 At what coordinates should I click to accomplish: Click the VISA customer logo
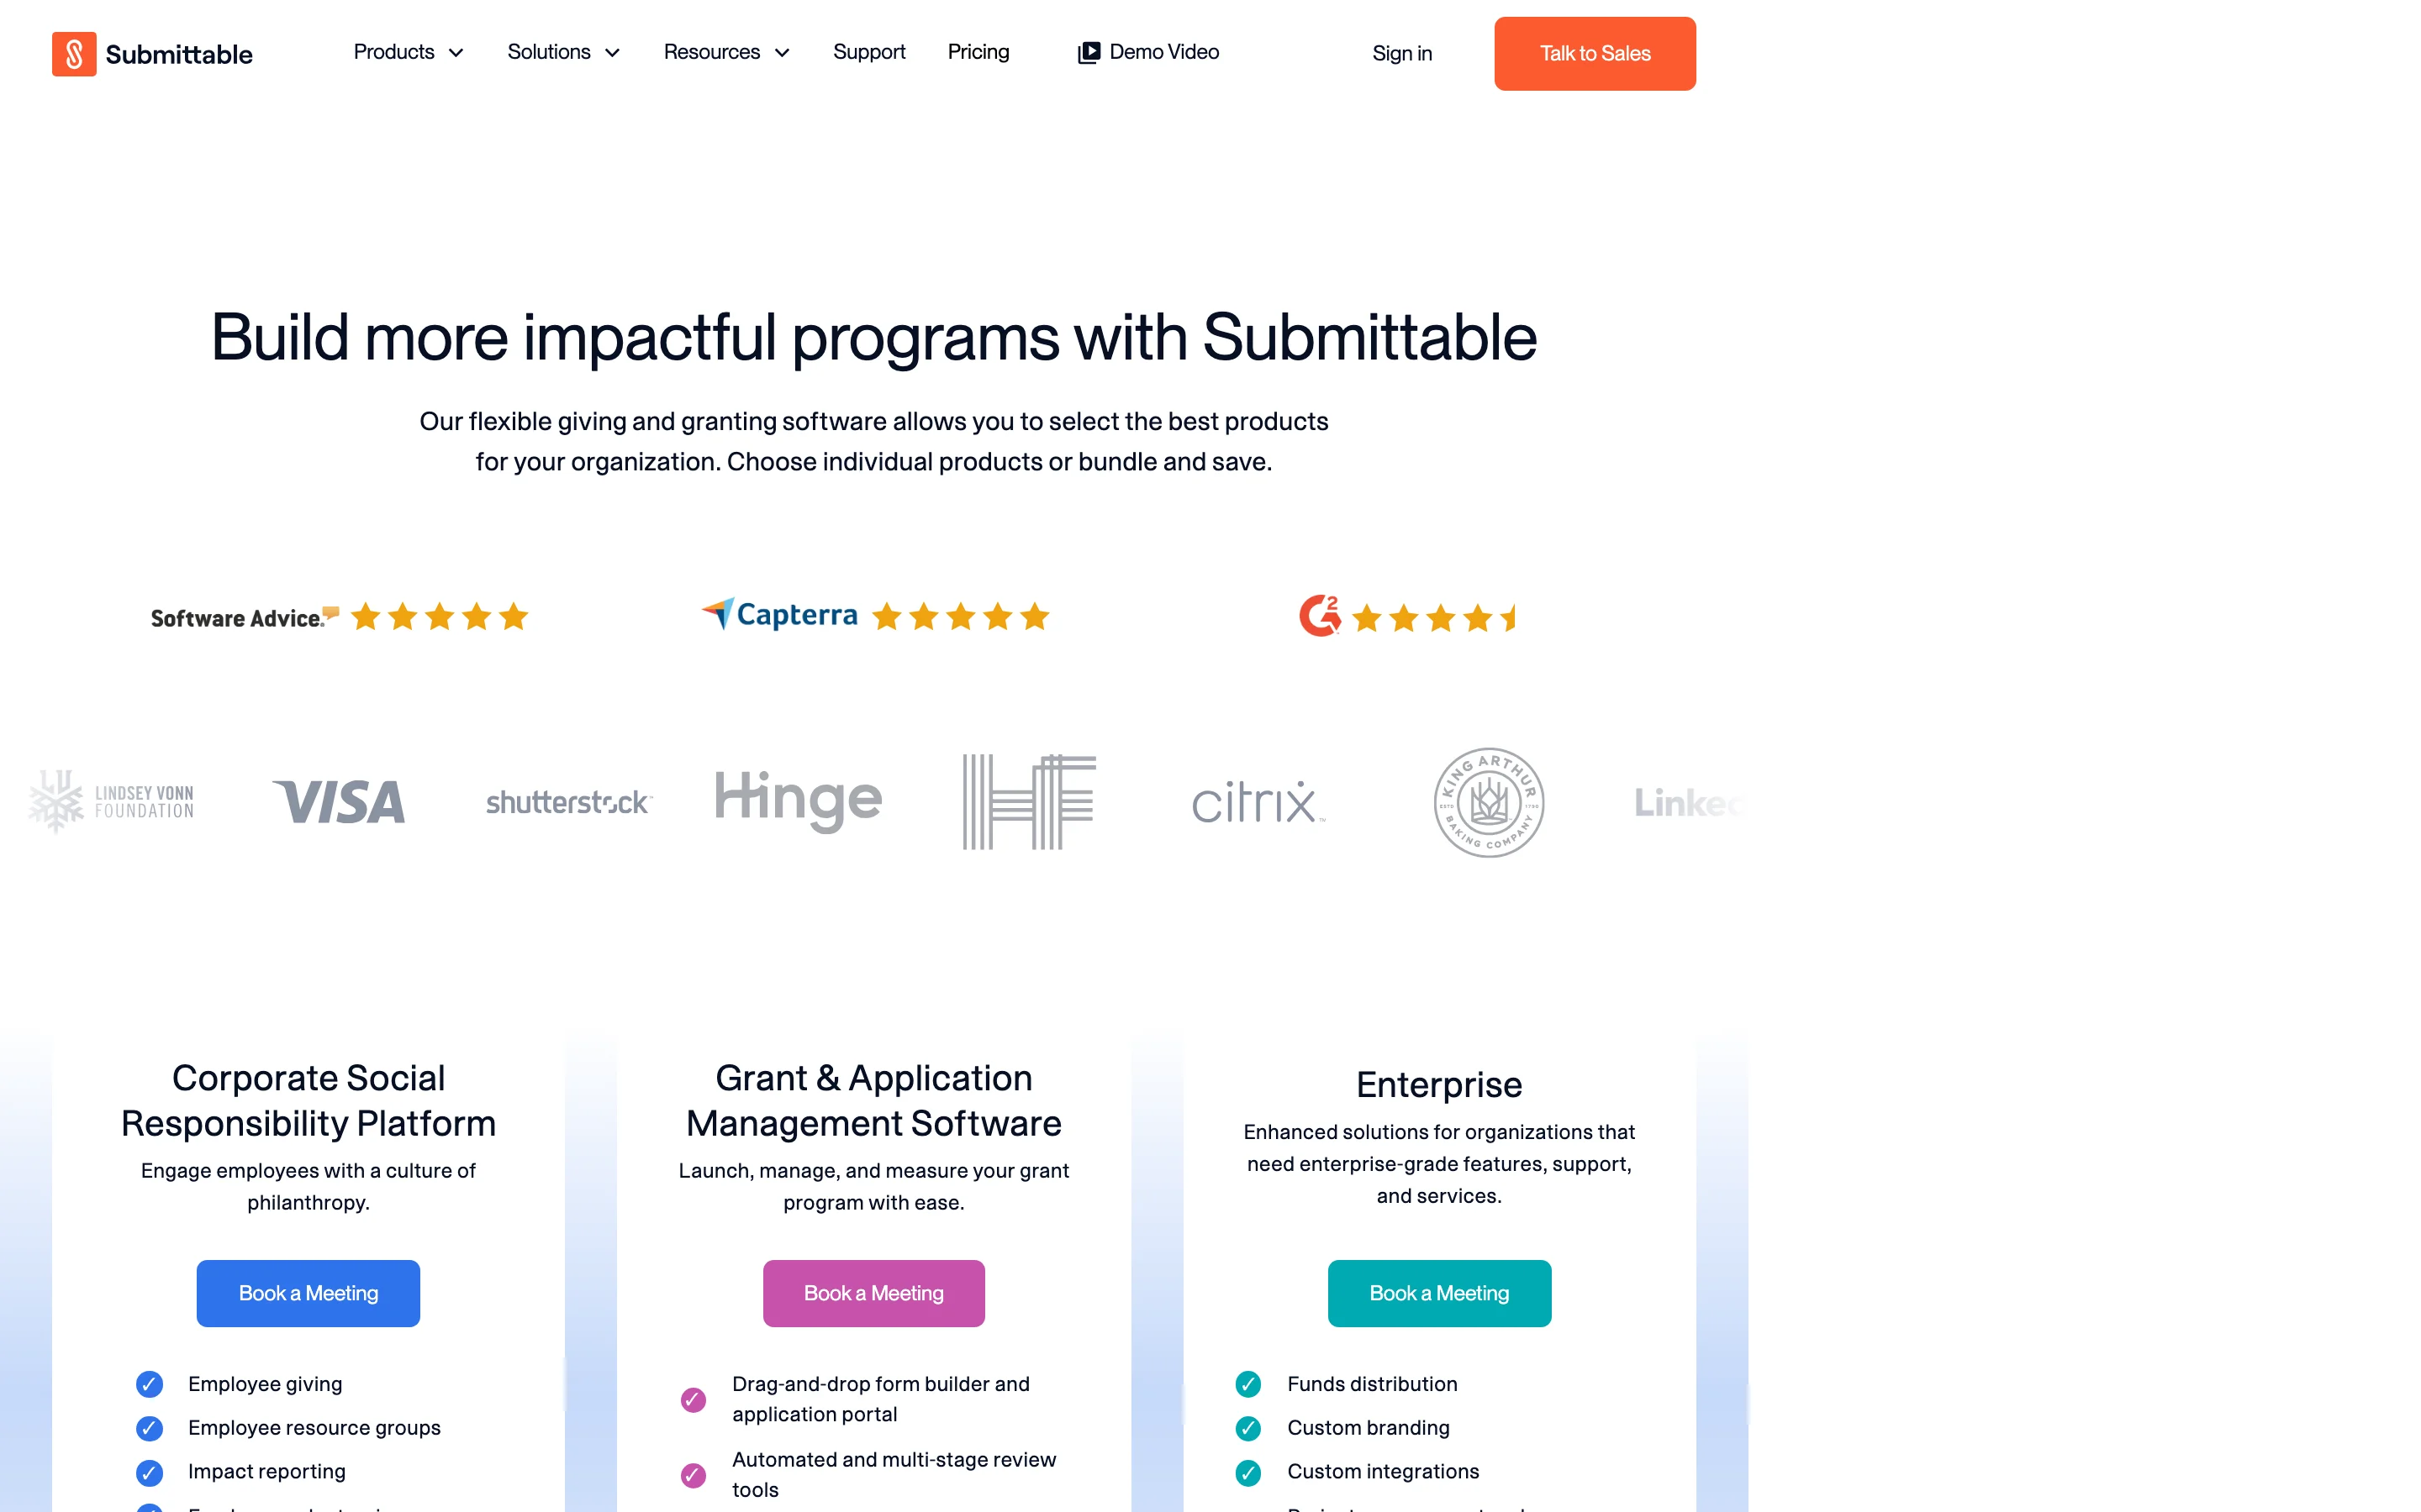pyautogui.click(x=339, y=802)
